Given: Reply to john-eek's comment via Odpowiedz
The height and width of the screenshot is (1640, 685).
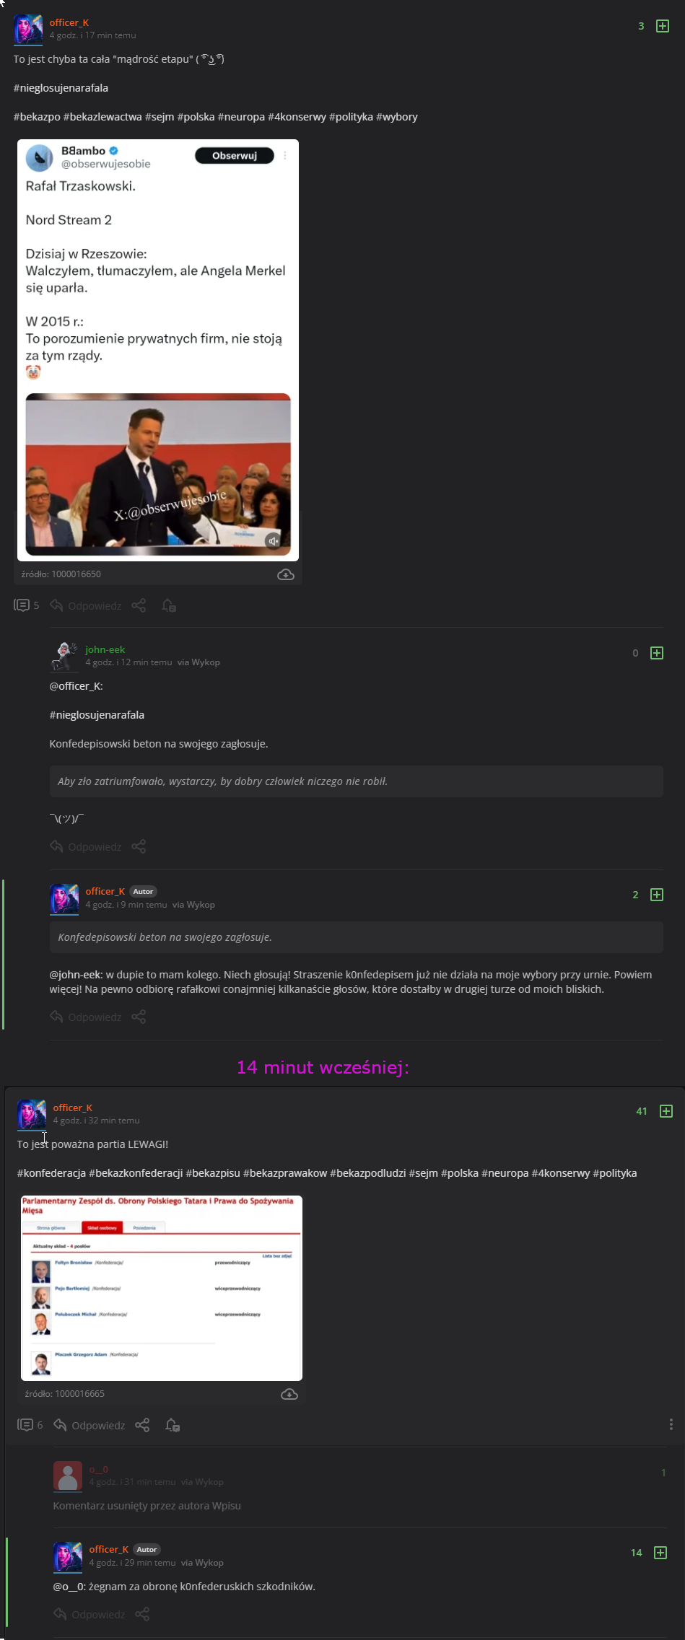Looking at the screenshot, I should (x=85, y=846).
